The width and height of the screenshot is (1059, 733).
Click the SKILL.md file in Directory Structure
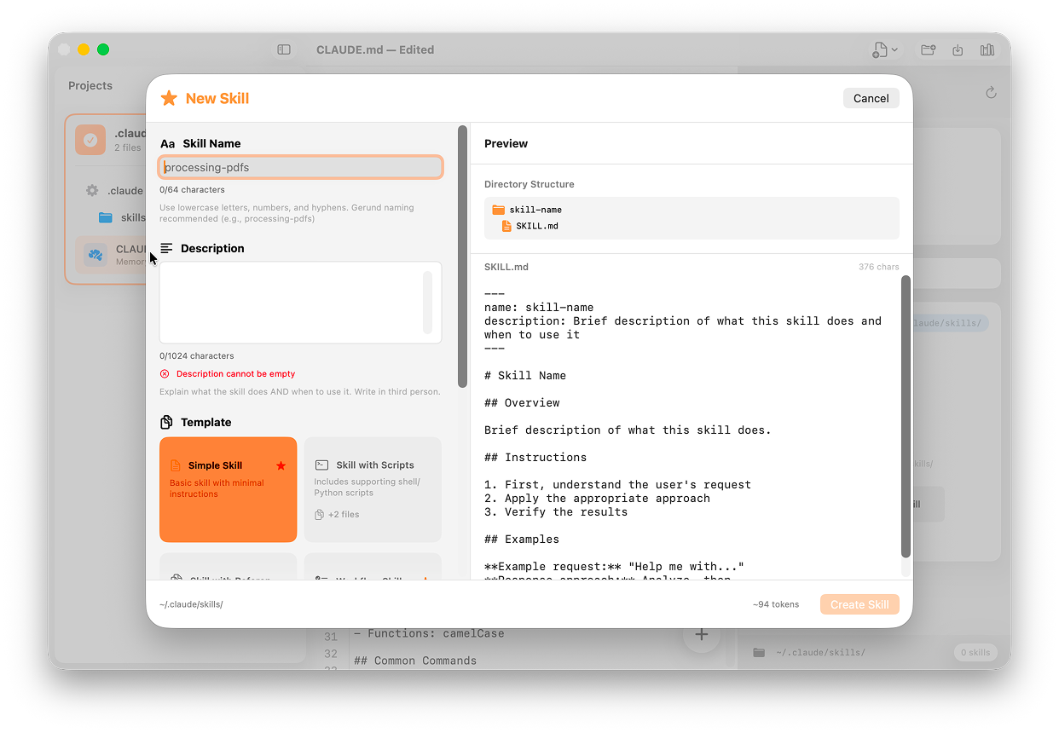pos(536,226)
